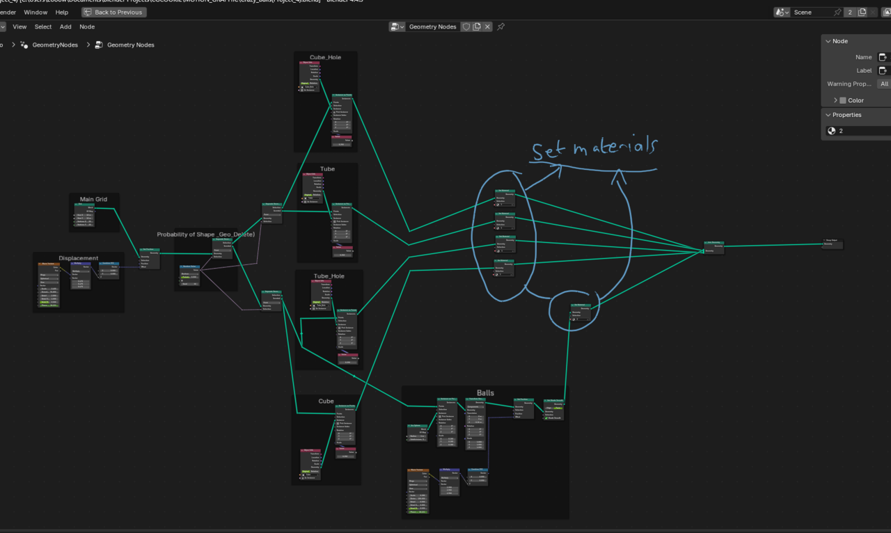Click the Geometry Nodes group breadcrumb

pos(125,45)
